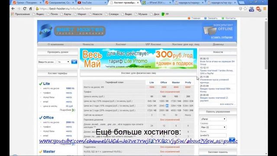Open the Маркет bookmark

[x=80, y=14]
